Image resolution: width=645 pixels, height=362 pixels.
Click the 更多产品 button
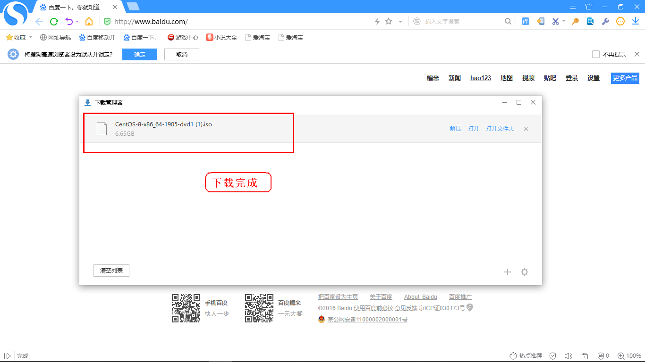point(625,78)
